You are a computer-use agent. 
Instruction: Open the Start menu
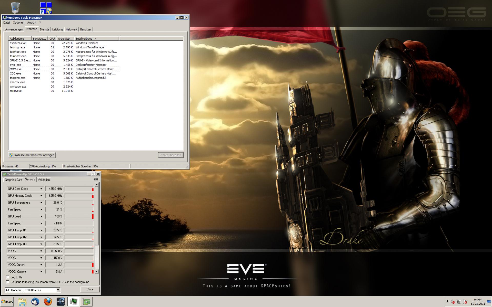[x=7, y=302]
